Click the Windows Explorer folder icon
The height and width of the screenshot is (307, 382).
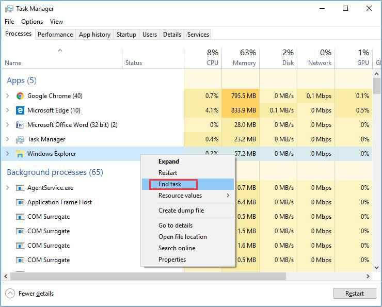point(20,154)
